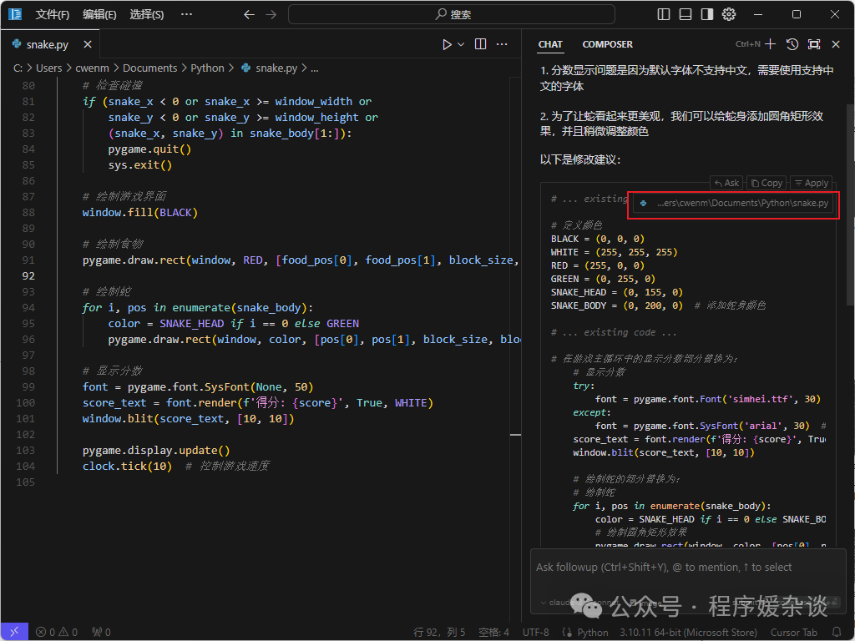
Task: Toggle the bottom panel visibility
Action: pos(686,14)
